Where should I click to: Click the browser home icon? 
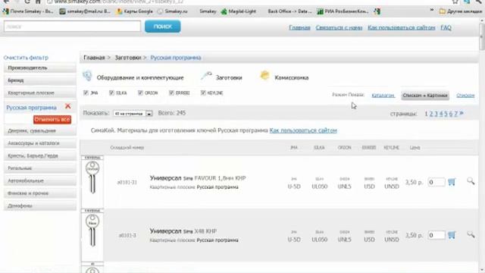click(38, 2)
